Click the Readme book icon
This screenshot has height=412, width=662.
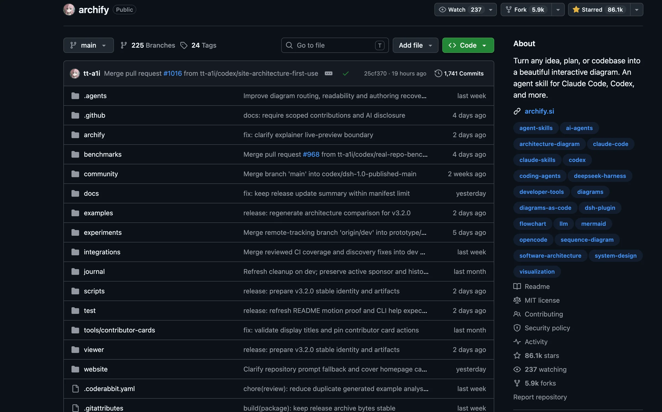point(517,286)
